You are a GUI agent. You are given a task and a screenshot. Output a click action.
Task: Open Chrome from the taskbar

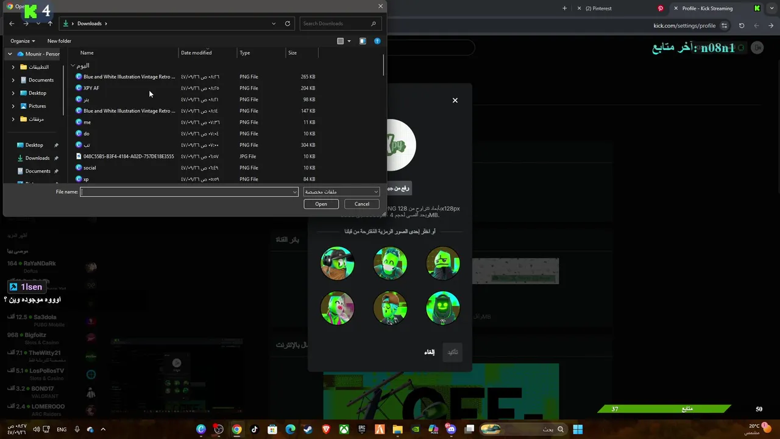pos(236,429)
